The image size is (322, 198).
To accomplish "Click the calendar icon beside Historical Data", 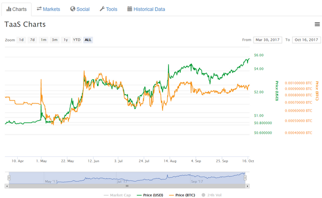I will click(x=130, y=9).
